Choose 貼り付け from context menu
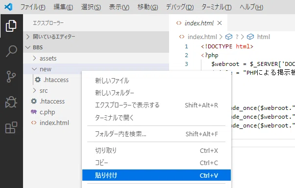295x188 pixels. (x=156, y=175)
